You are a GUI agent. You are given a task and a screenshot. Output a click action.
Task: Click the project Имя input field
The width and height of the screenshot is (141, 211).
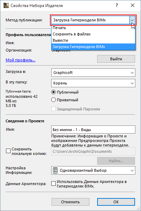[x=93, y=130]
